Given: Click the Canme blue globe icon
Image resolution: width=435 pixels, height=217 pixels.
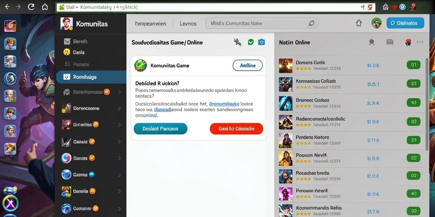Looking at the screenshot, I should (x=66, y=175).
